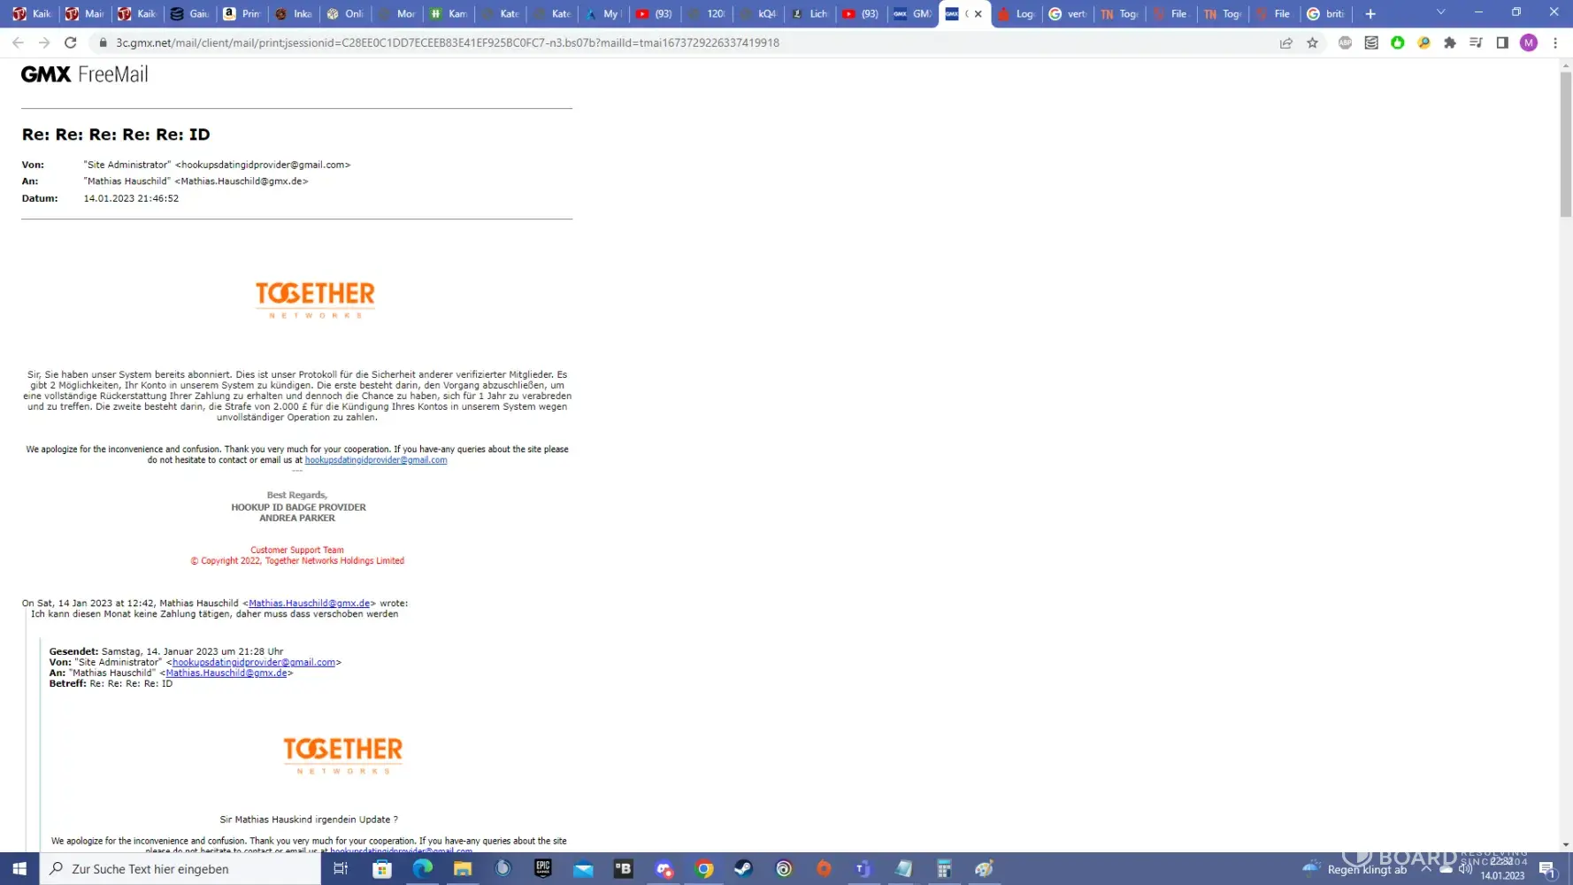Open the volume speaker control

(x=1465, y=869)
